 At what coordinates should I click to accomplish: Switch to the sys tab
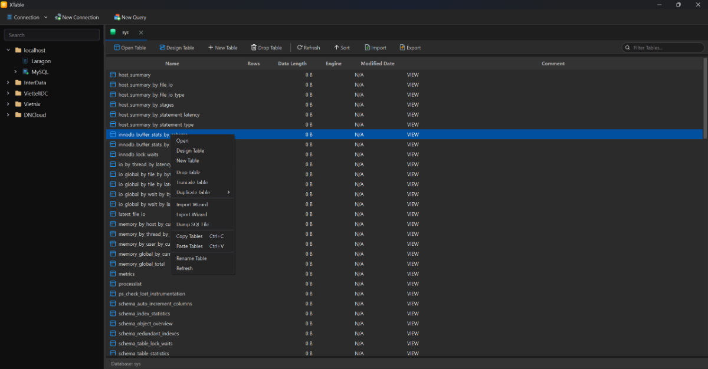pyautogui.click(x=124, y=32)
